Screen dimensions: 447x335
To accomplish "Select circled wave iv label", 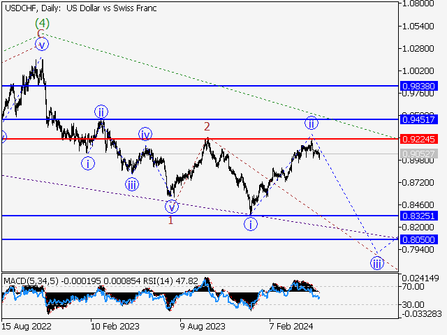I will coord(145,134).
